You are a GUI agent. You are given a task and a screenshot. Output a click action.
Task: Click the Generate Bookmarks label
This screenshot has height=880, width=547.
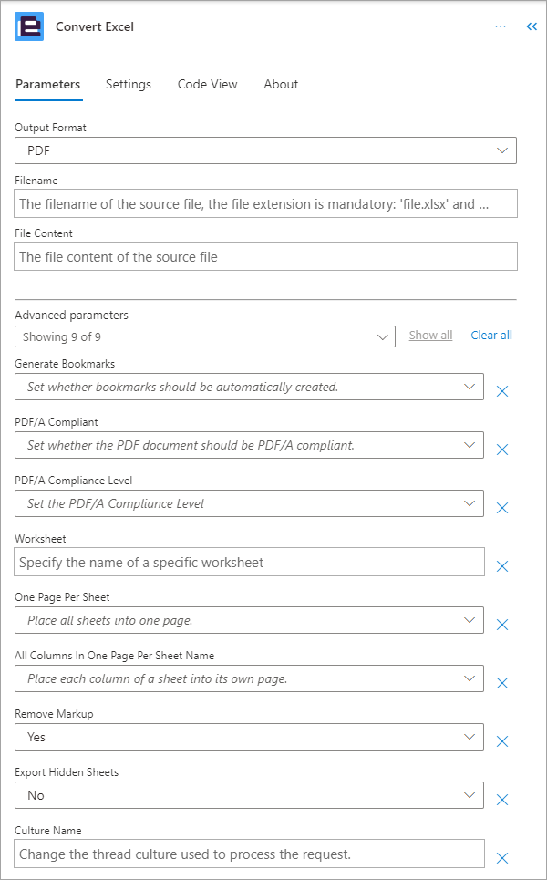65,364
